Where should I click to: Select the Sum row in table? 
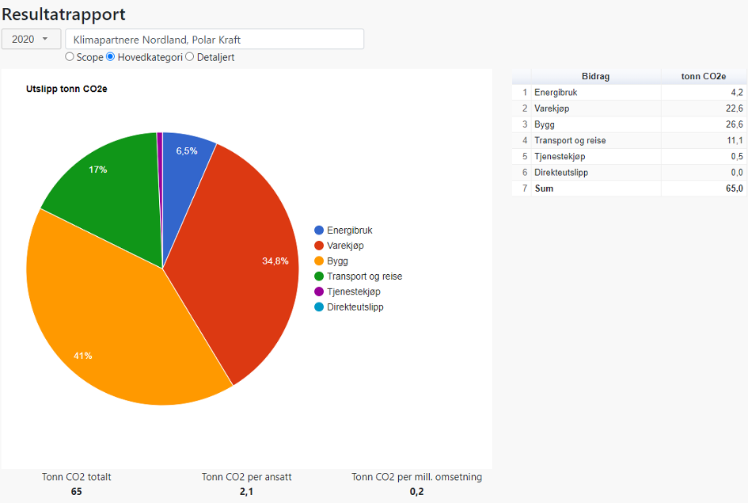pyautogui.click(x=596, y=189)
